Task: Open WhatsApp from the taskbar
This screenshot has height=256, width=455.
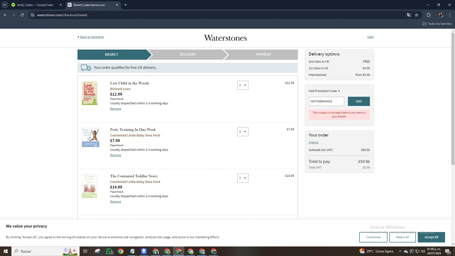Action: (109, 251)
